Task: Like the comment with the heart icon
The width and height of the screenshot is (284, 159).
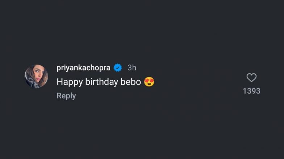Action: tap(251, 78)
